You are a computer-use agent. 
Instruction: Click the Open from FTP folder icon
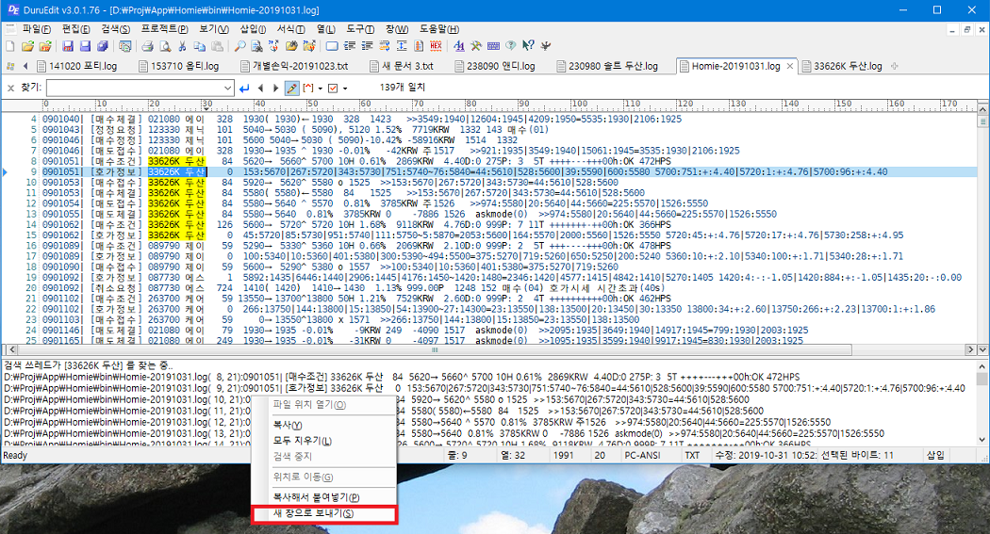coord(45,46)
